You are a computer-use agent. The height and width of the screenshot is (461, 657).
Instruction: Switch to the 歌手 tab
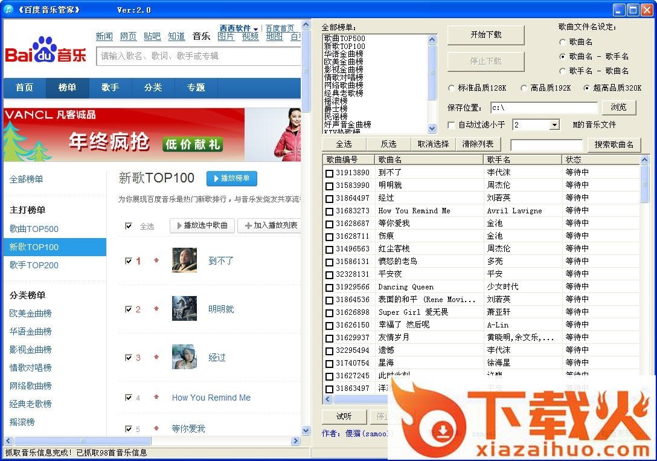[110, 88]
